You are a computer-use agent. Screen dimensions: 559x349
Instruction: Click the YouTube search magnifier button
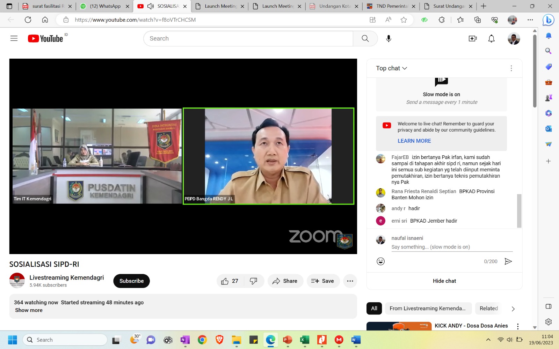click(x=365, y=38)
